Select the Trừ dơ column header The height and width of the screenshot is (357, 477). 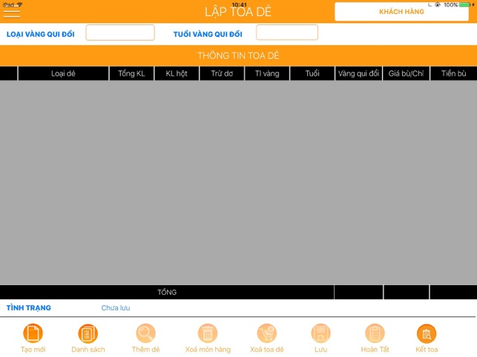(x=222, y=73)
